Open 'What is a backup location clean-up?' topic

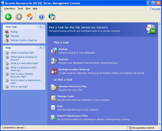click(24, 69)
